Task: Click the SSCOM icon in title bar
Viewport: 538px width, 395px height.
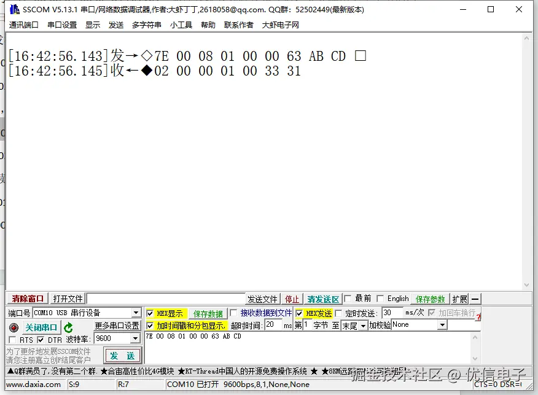Action: click(14, 9)
